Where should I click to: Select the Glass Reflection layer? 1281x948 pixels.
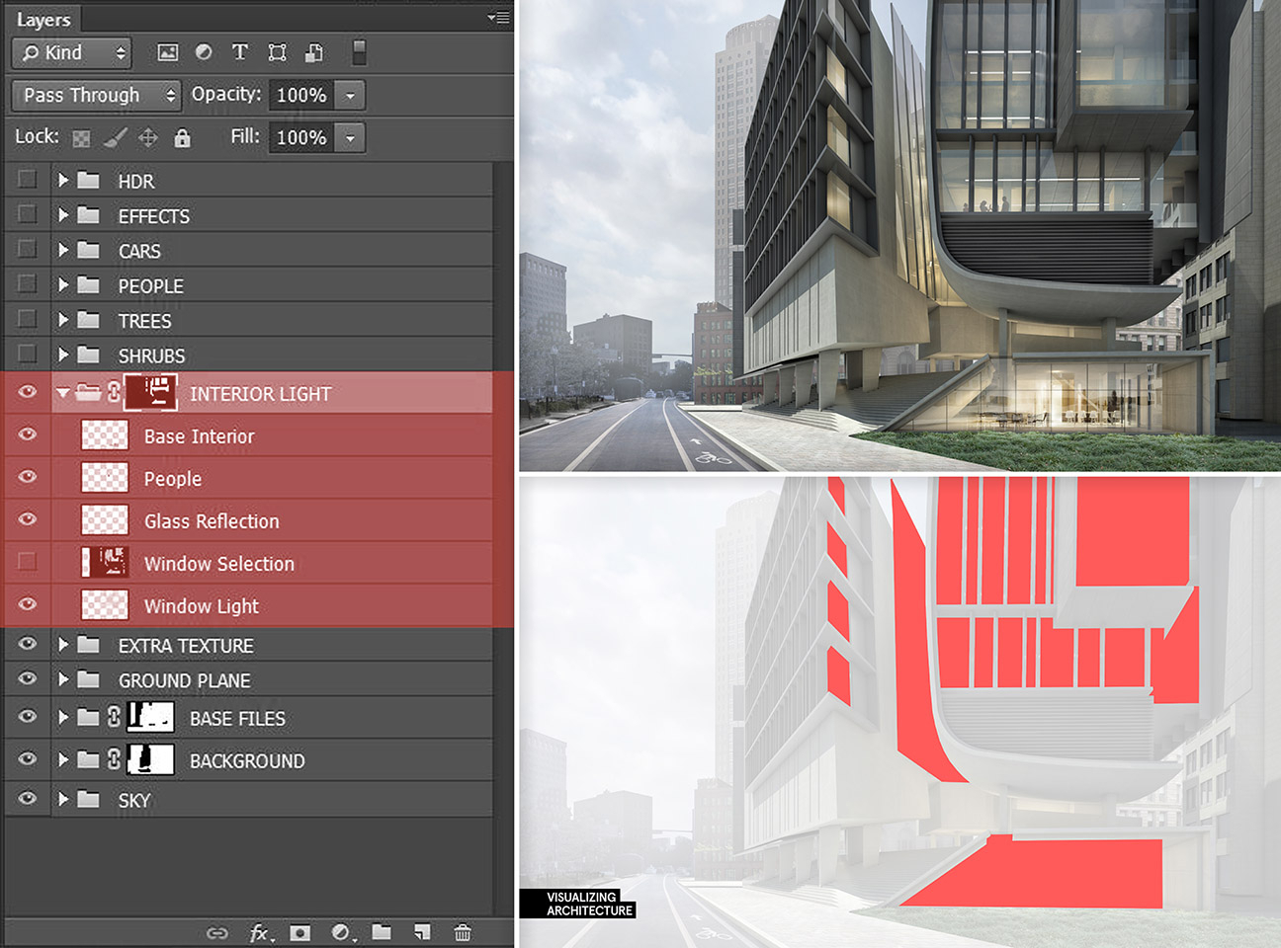(x=212, y=520)
